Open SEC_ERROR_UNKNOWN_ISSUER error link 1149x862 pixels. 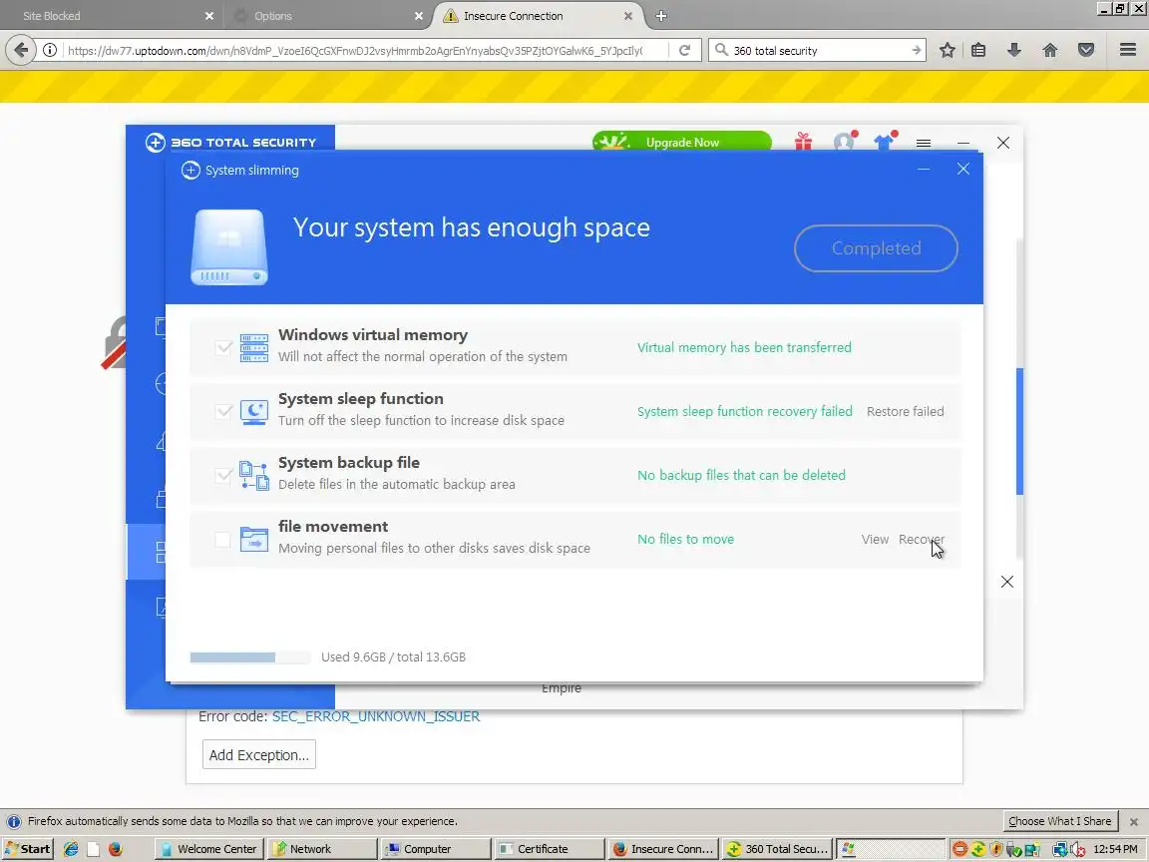coord(376,716)
